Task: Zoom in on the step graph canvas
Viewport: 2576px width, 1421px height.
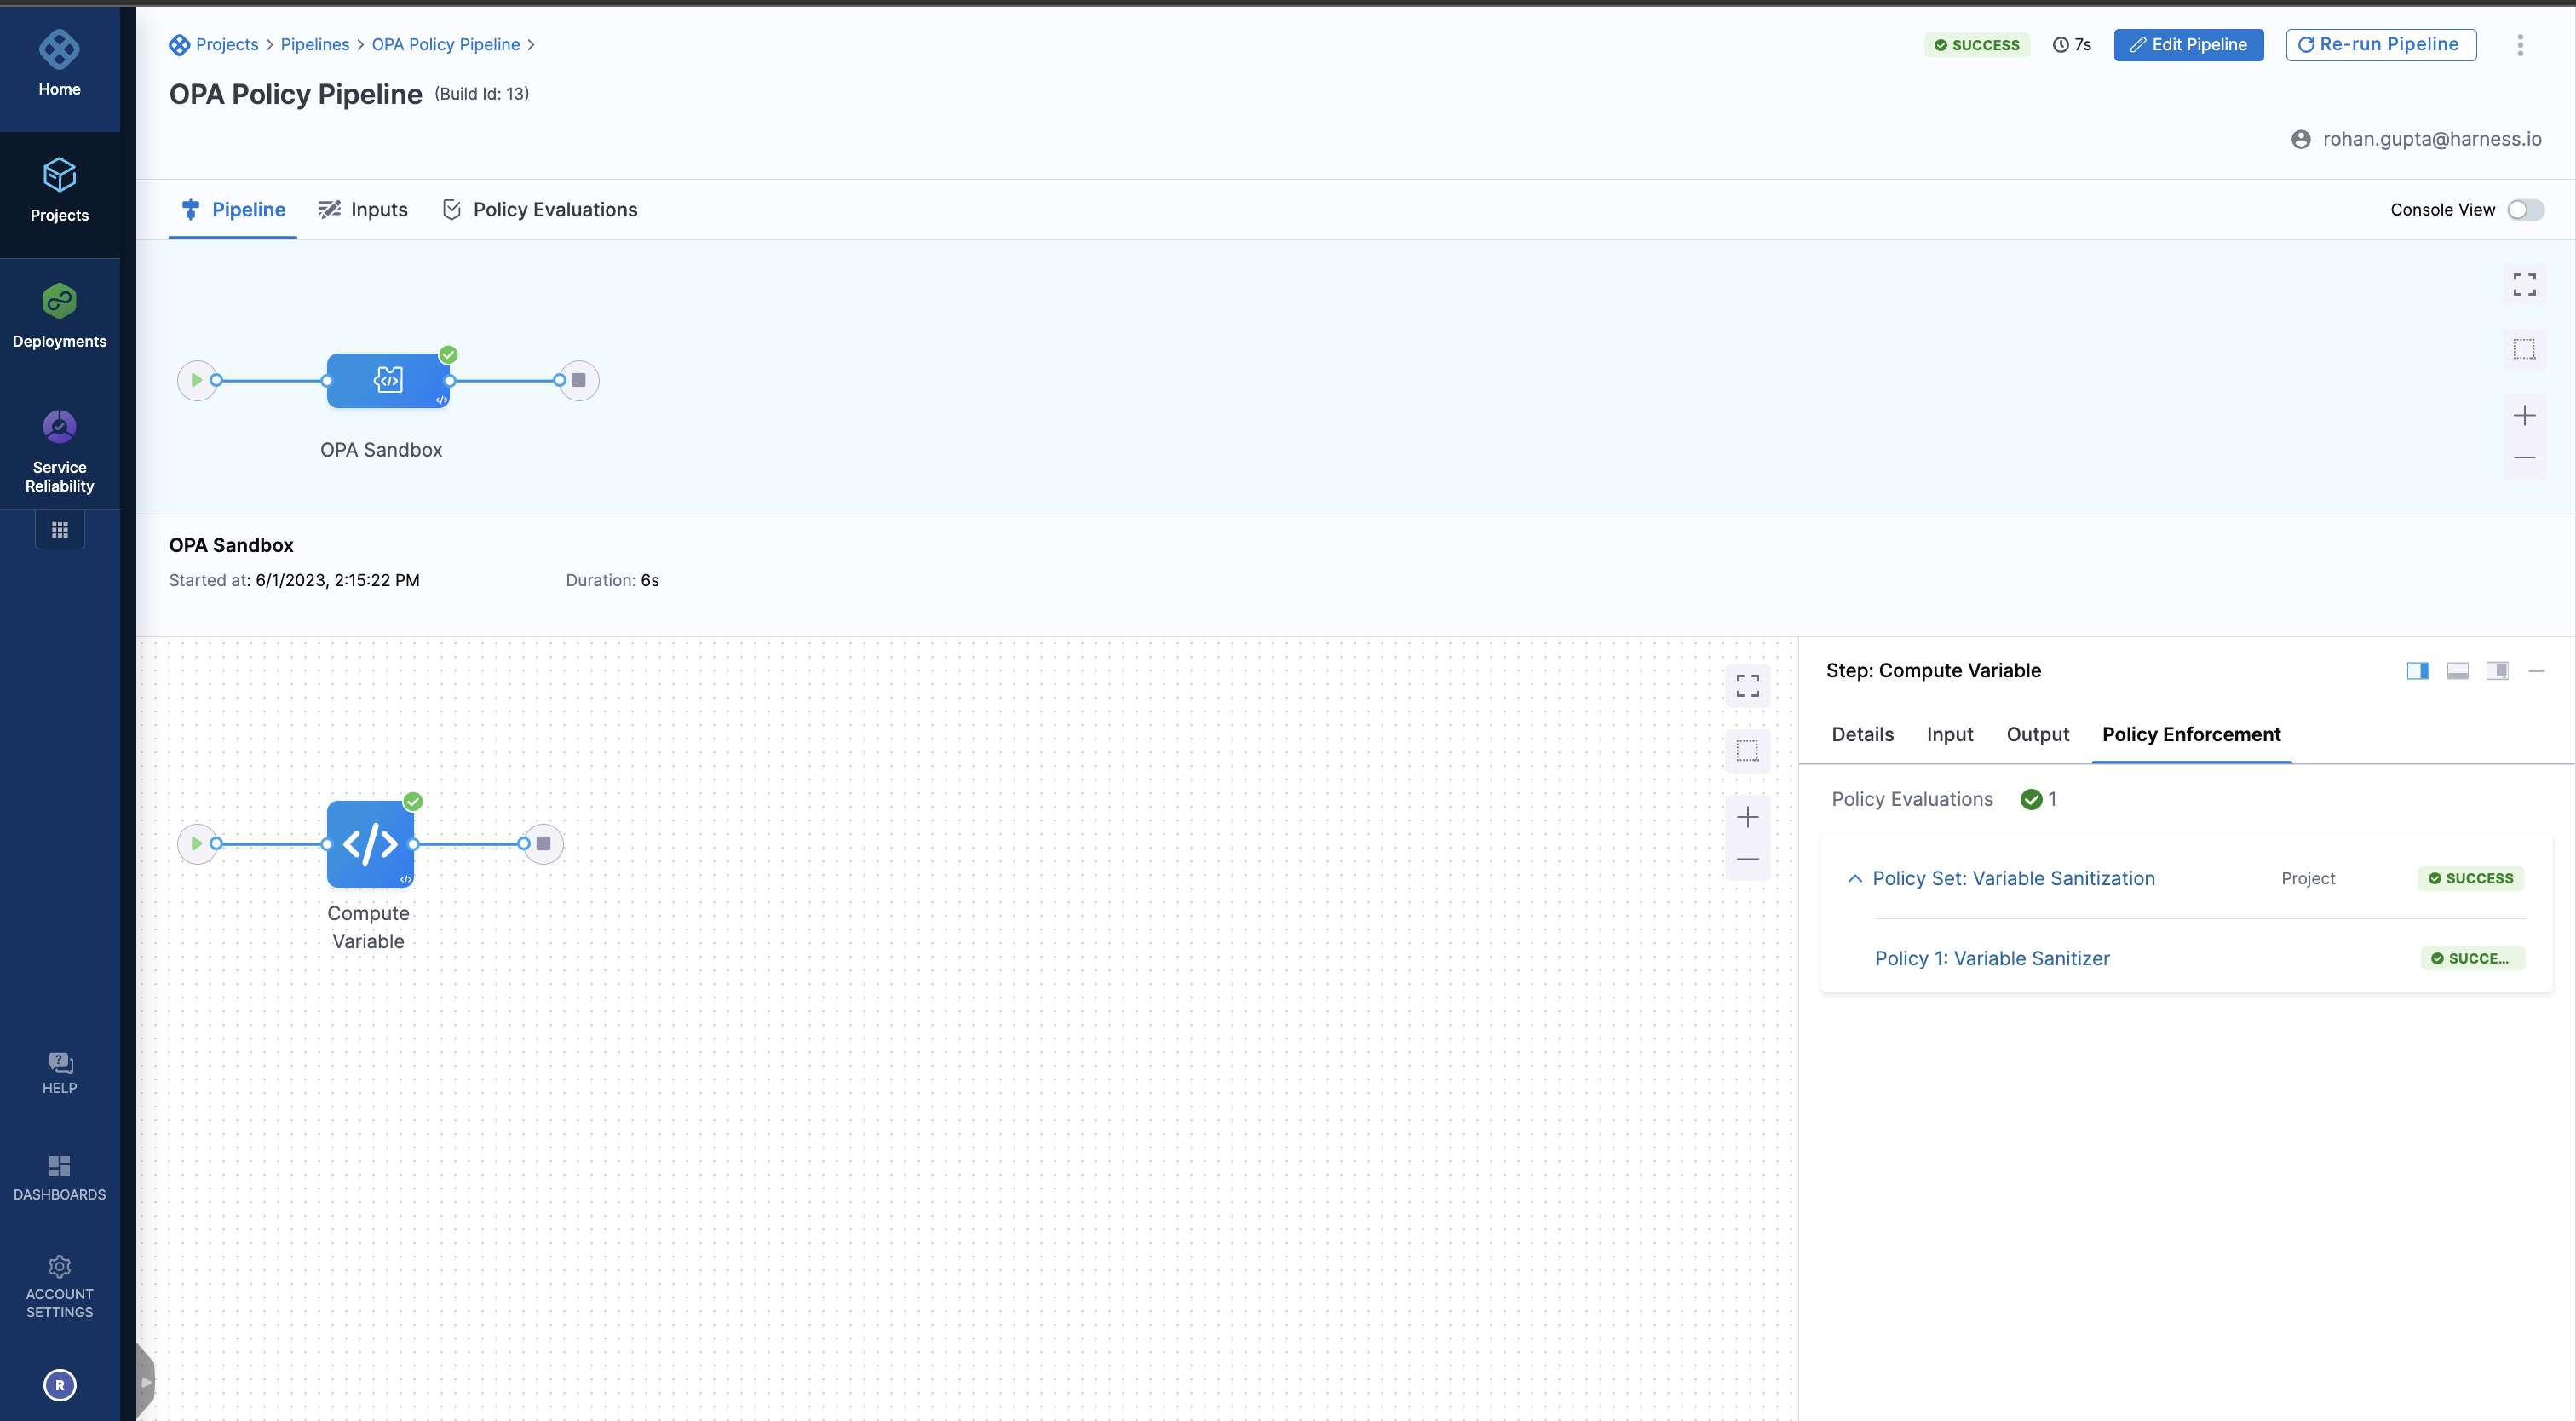Action: coord(1747,817)
